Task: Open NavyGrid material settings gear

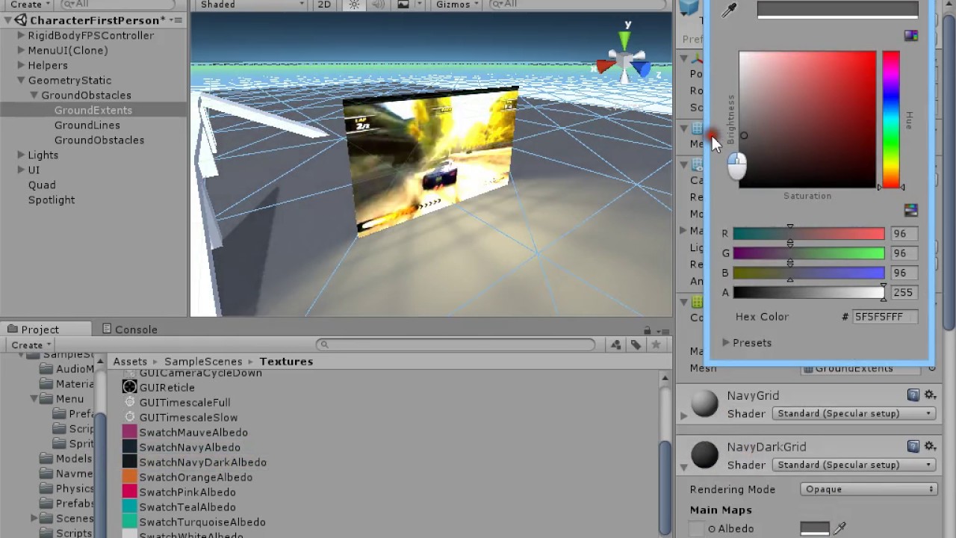Action: tap(930, 395)
